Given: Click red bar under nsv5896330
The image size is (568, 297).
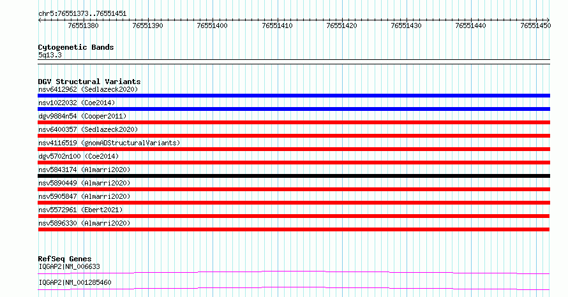Looking at the screenshot, I should coord(294,229).
